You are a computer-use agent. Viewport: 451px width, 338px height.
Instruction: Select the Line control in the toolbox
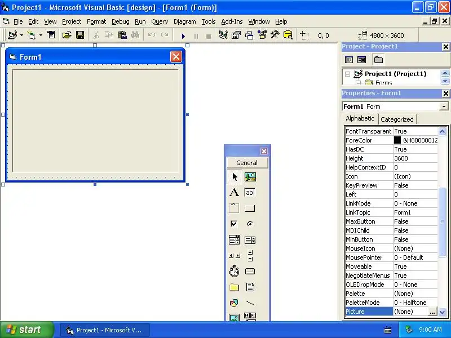[x=250, y=303]
